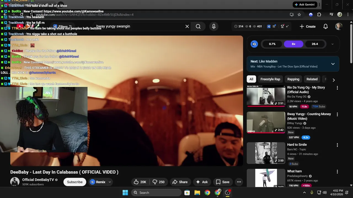
Task: Click the vidIQ round logo in stats panel
Action: [x=254, y=44]
